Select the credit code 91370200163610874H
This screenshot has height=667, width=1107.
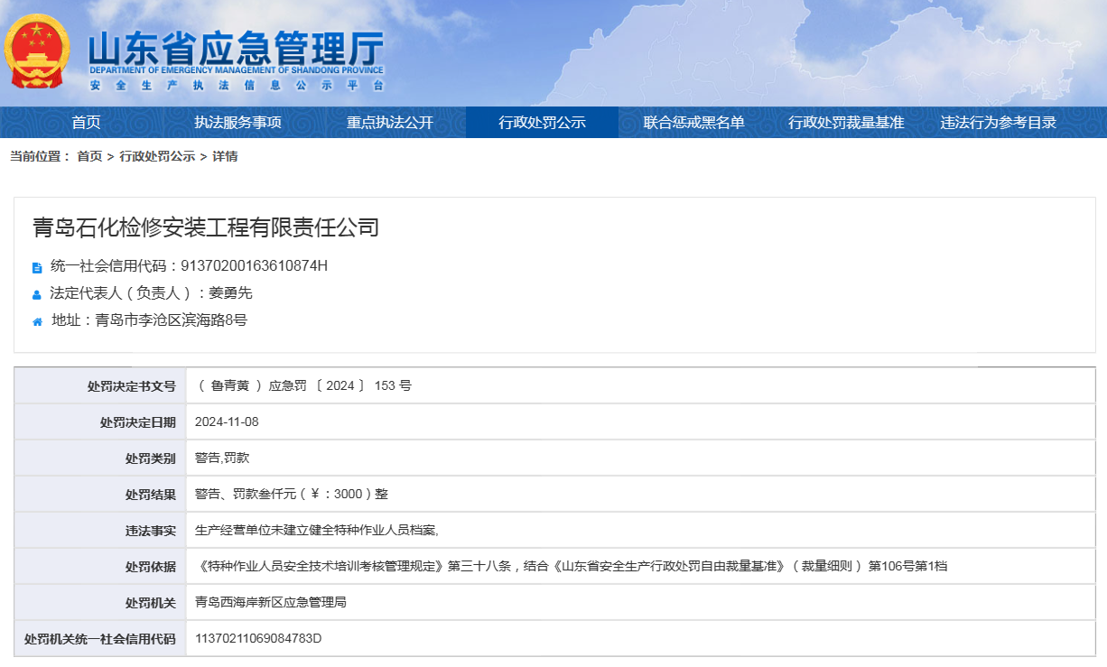(x=255, y=266)
